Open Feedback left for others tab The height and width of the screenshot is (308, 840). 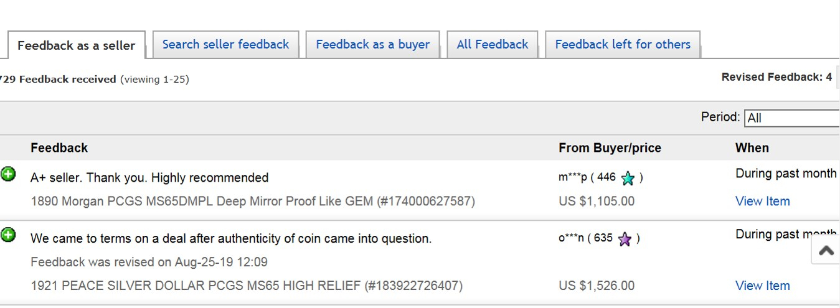623,44
